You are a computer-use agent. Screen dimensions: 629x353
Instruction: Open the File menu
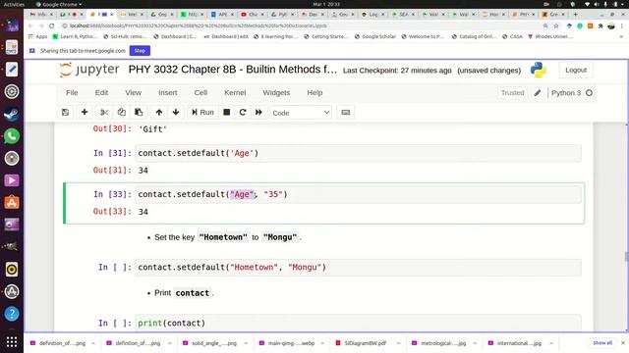[x=72, y=92]
